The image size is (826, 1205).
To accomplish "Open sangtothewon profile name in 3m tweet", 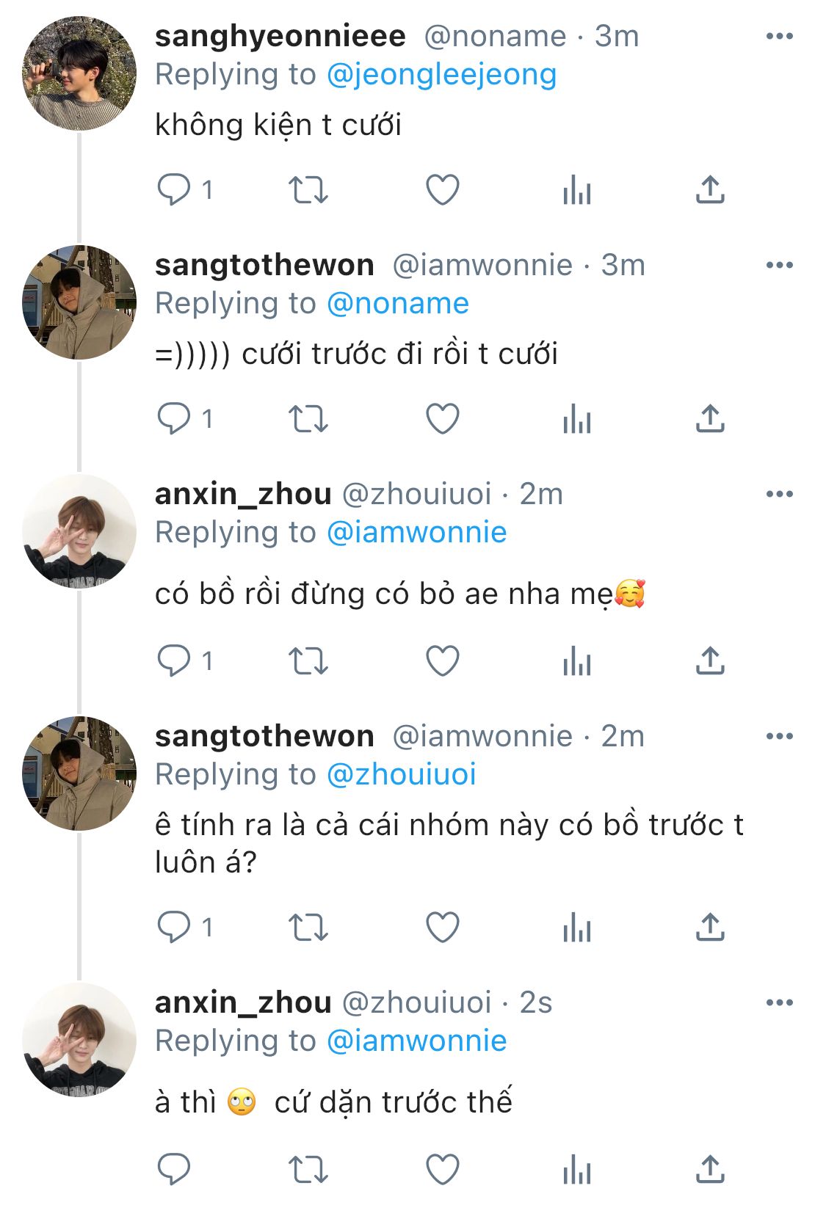I will tap(264, 265).
